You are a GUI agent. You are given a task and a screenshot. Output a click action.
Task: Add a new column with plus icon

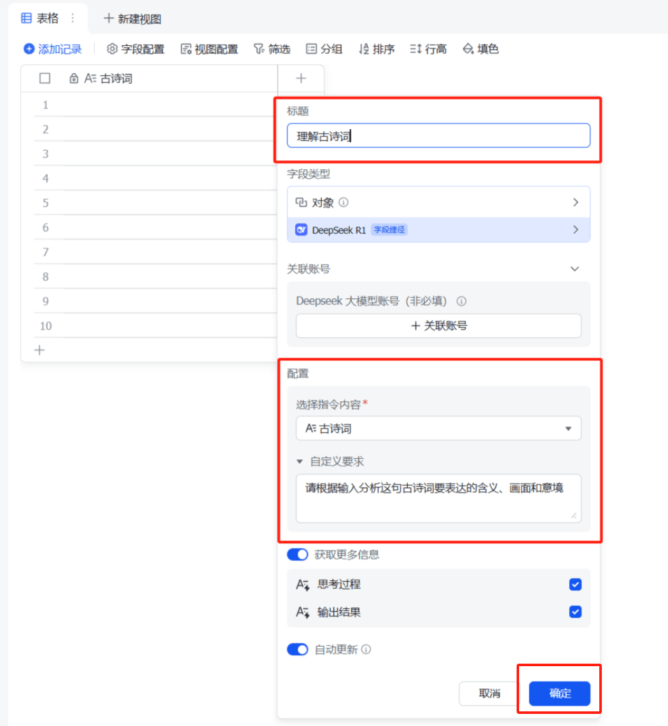coord(301,78)
